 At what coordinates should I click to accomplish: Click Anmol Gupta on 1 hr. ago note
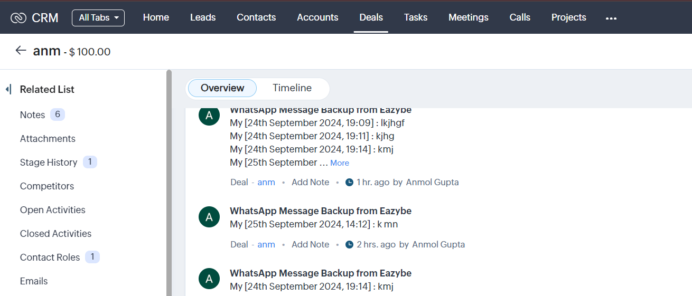432,182
